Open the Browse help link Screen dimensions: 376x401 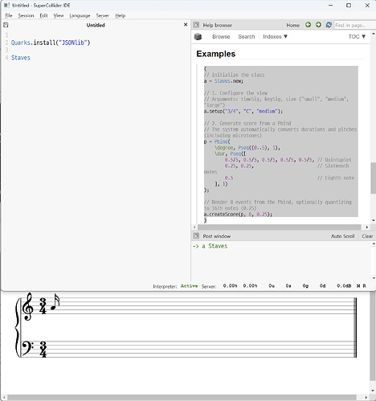[221, 36]
